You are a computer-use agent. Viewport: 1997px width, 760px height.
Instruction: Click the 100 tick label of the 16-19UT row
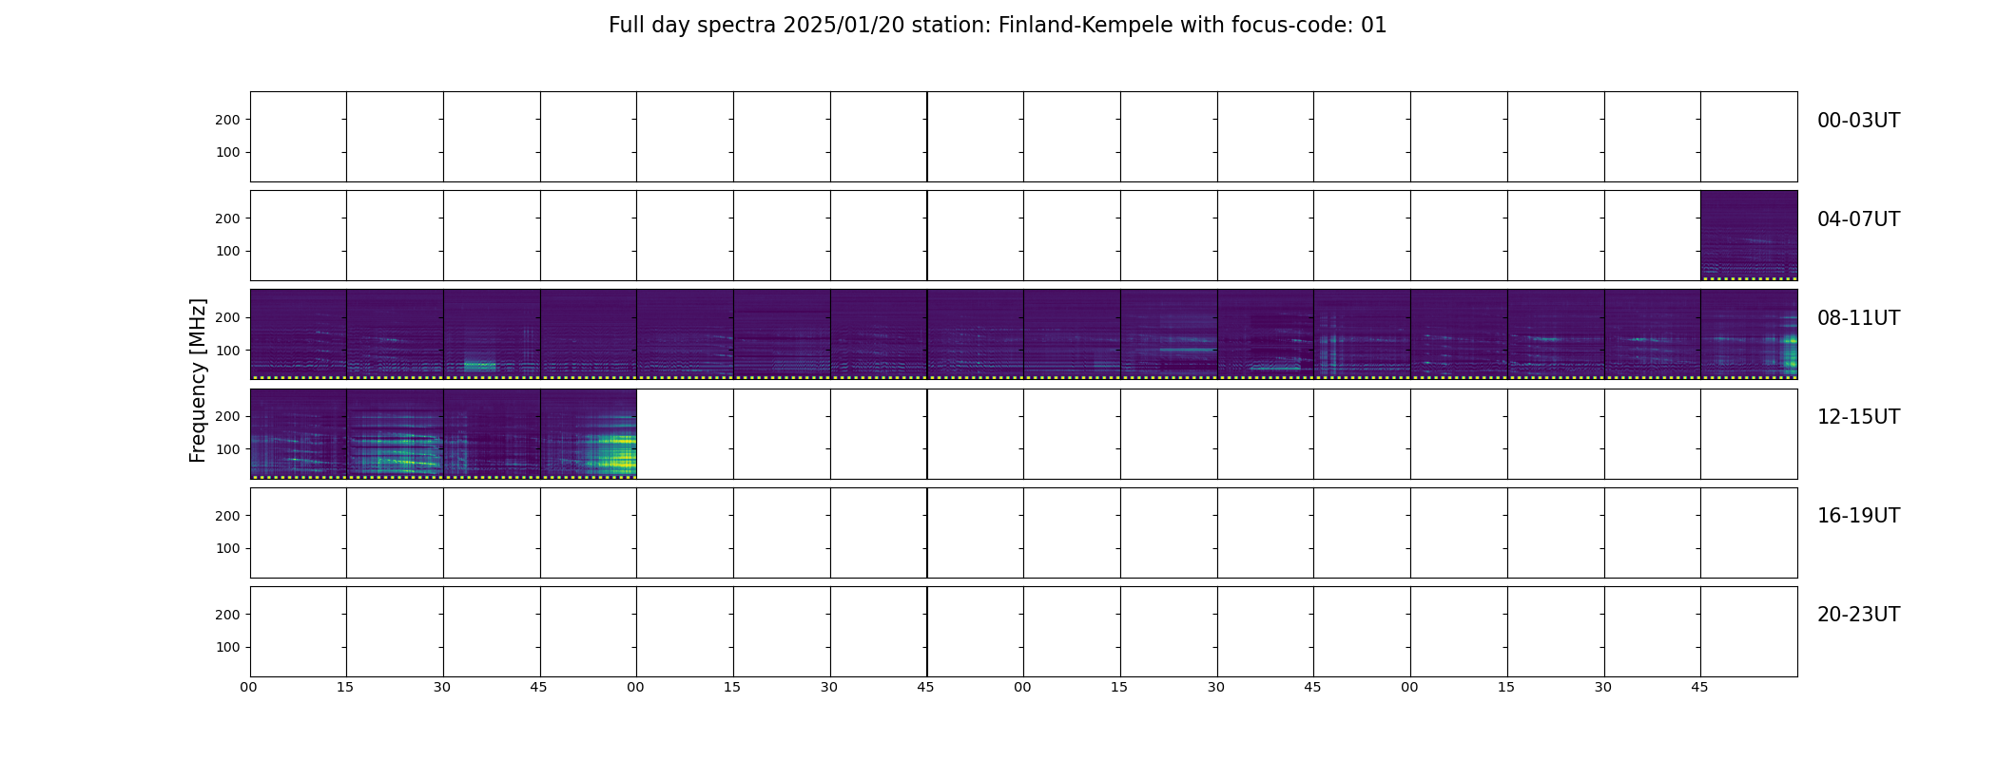pos(227,548)
